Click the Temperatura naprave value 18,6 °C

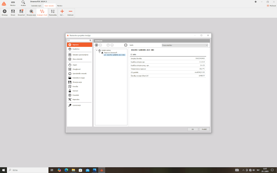(202, 69)
